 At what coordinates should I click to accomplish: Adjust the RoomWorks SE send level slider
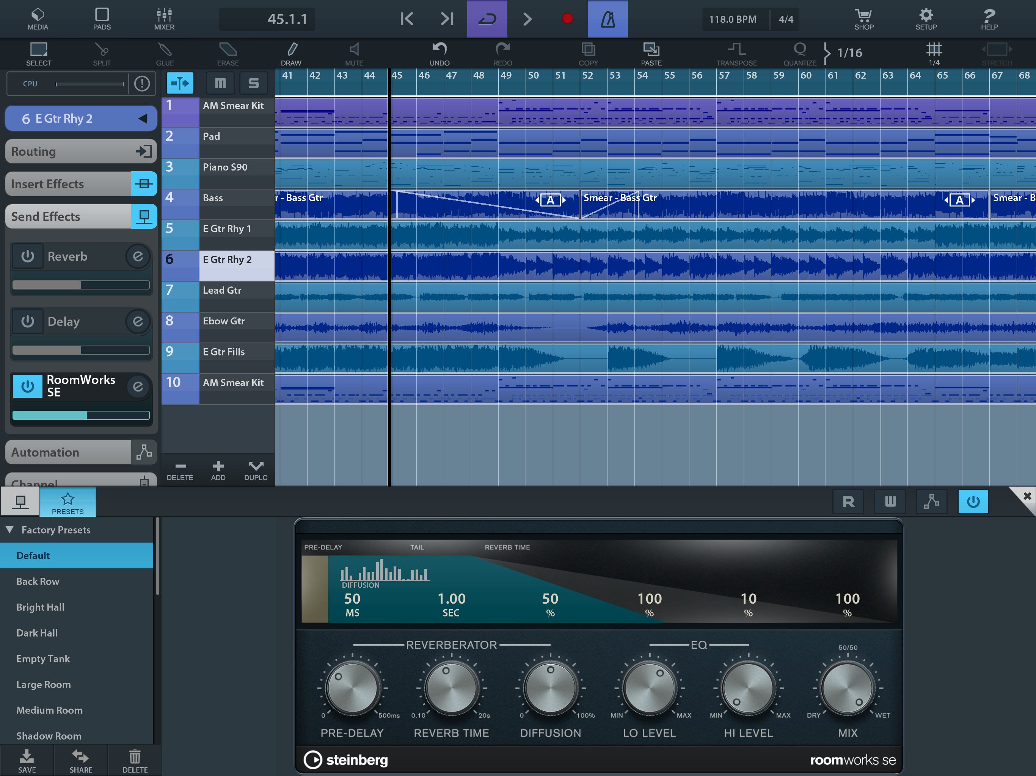[80, 415]
